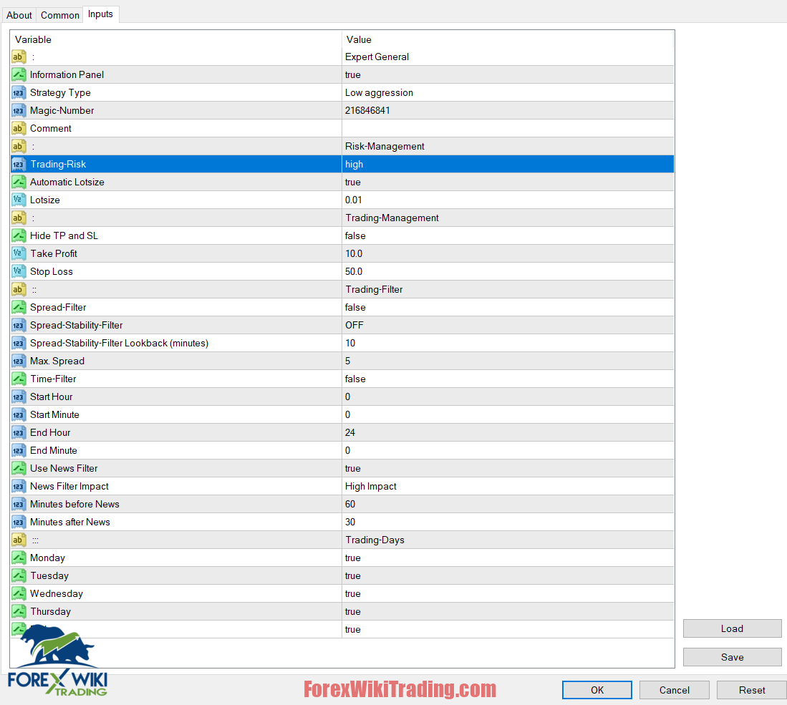Toggle Monday trading day value
Screen dimensions: 787x705
coord(508,558)
